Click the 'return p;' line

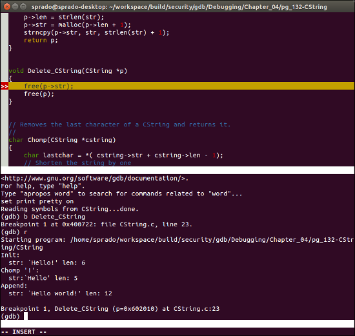pos(41,40)
